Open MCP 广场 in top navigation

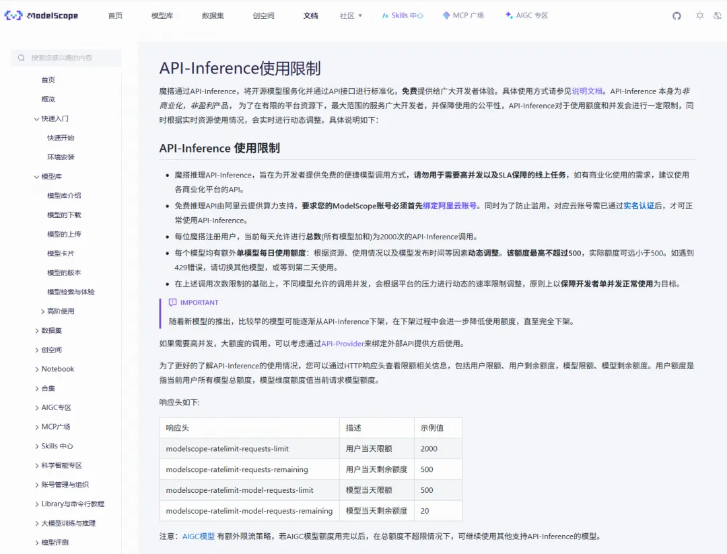click(x=463, y=15)
